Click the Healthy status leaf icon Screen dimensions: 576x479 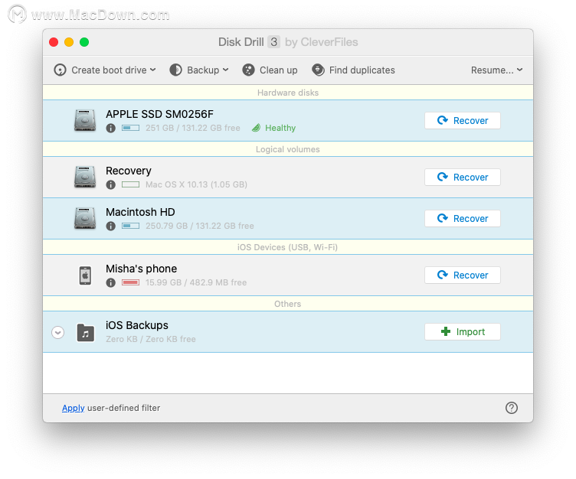(x=256, y=128)
